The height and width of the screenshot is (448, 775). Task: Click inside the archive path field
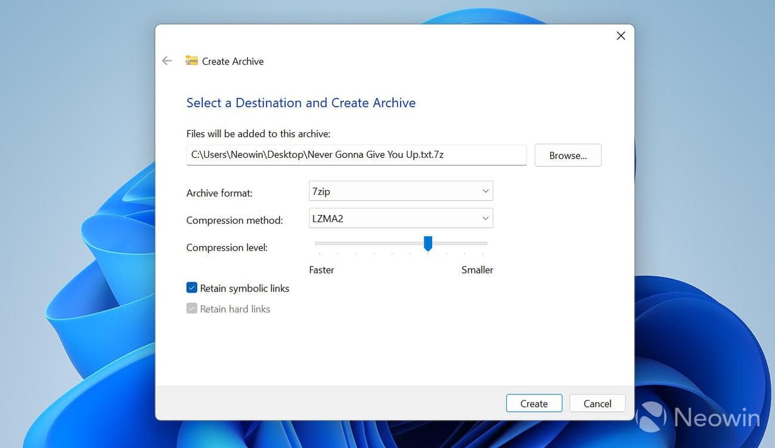click(356, 155)
